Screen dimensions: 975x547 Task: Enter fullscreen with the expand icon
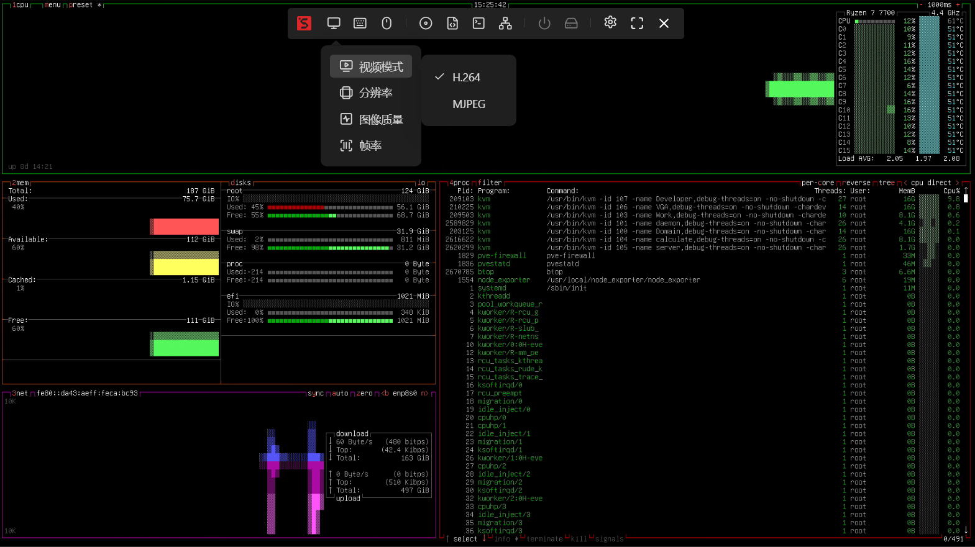(x=637, y=24)
